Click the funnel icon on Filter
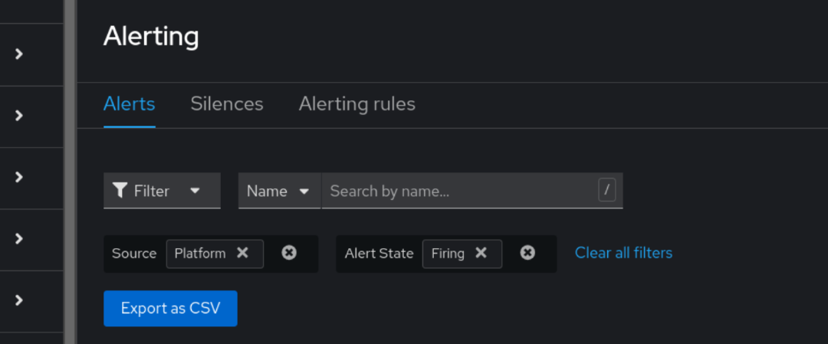The image size is (828, 344). (120, 191)
